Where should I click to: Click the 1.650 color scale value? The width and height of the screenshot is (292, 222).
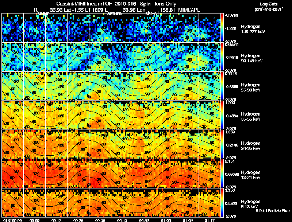pyautogui.click(x=230, y=132)
